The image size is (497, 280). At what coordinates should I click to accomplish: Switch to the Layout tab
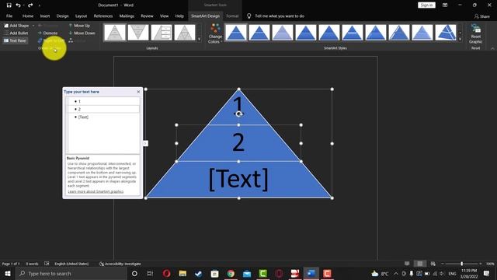[81, 16]
